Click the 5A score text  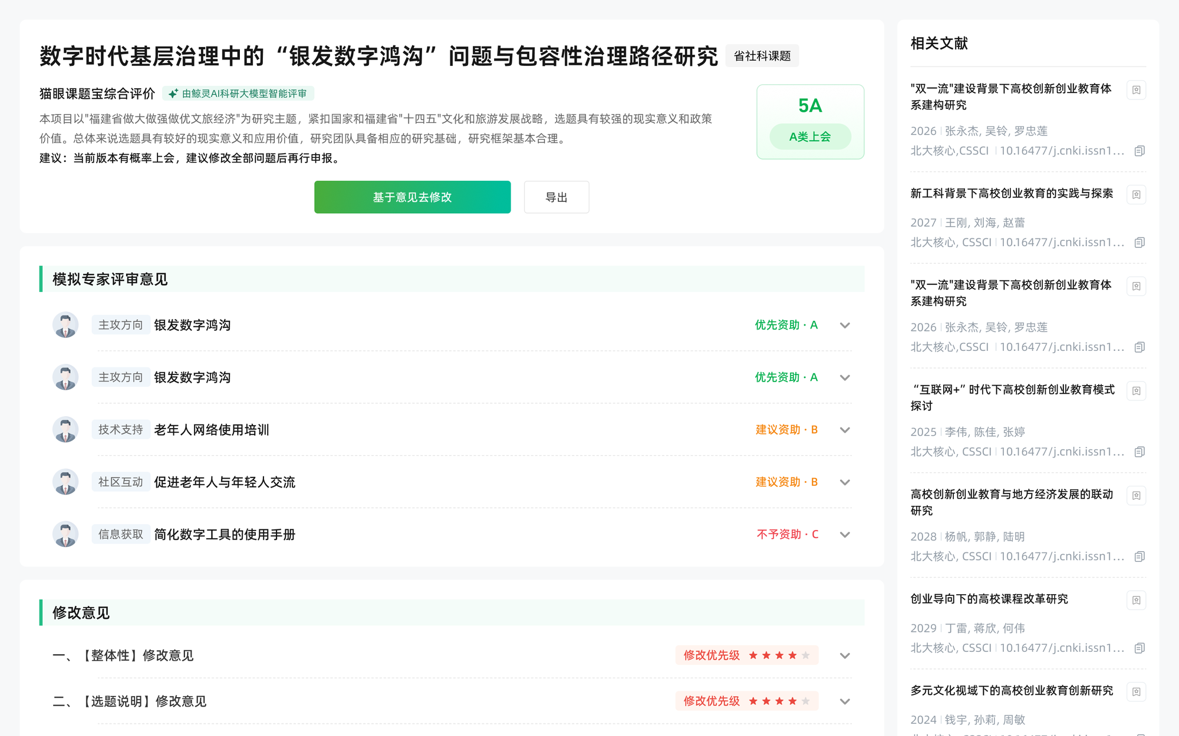[x=810, y=105]
